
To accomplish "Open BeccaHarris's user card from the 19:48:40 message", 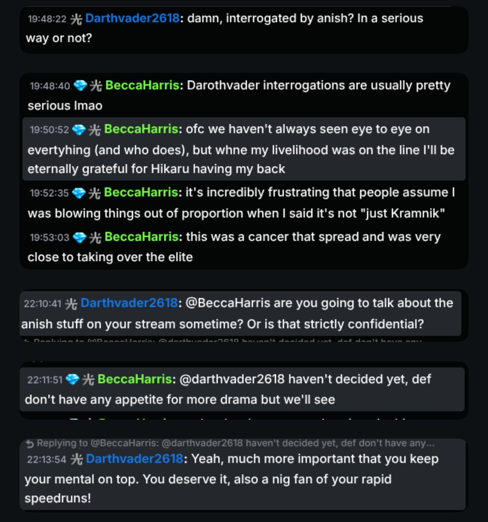I will [x=142, y=85].
